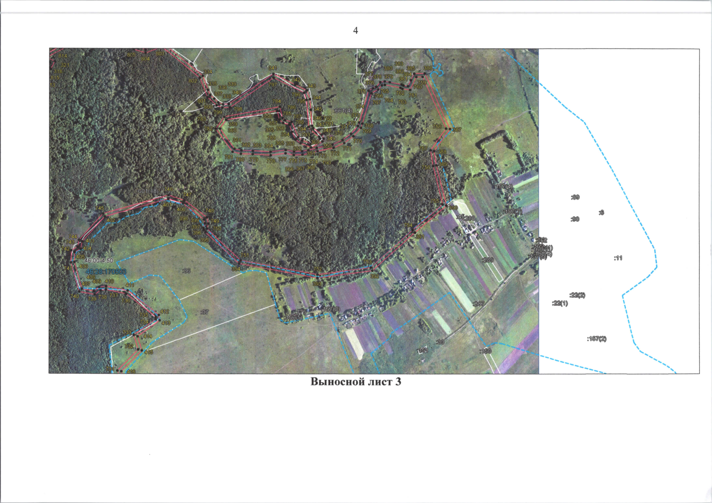Image resolution: width=712 pixels, height=503 pixels.
Task: Select parcel label :287 near road
Action: [478, 304]
